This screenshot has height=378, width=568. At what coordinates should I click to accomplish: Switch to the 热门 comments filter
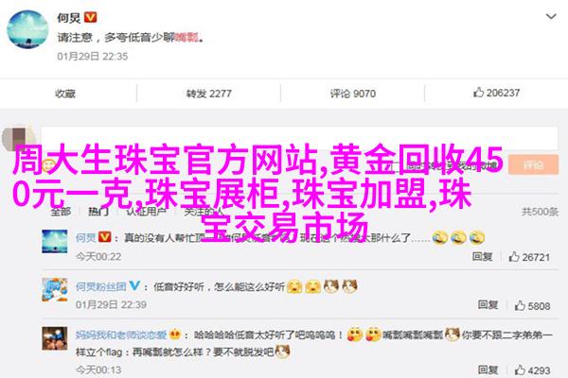point(98,212)
